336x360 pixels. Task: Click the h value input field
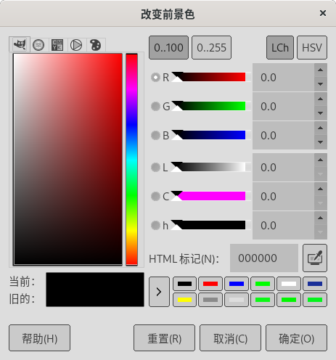pos(284,226)
